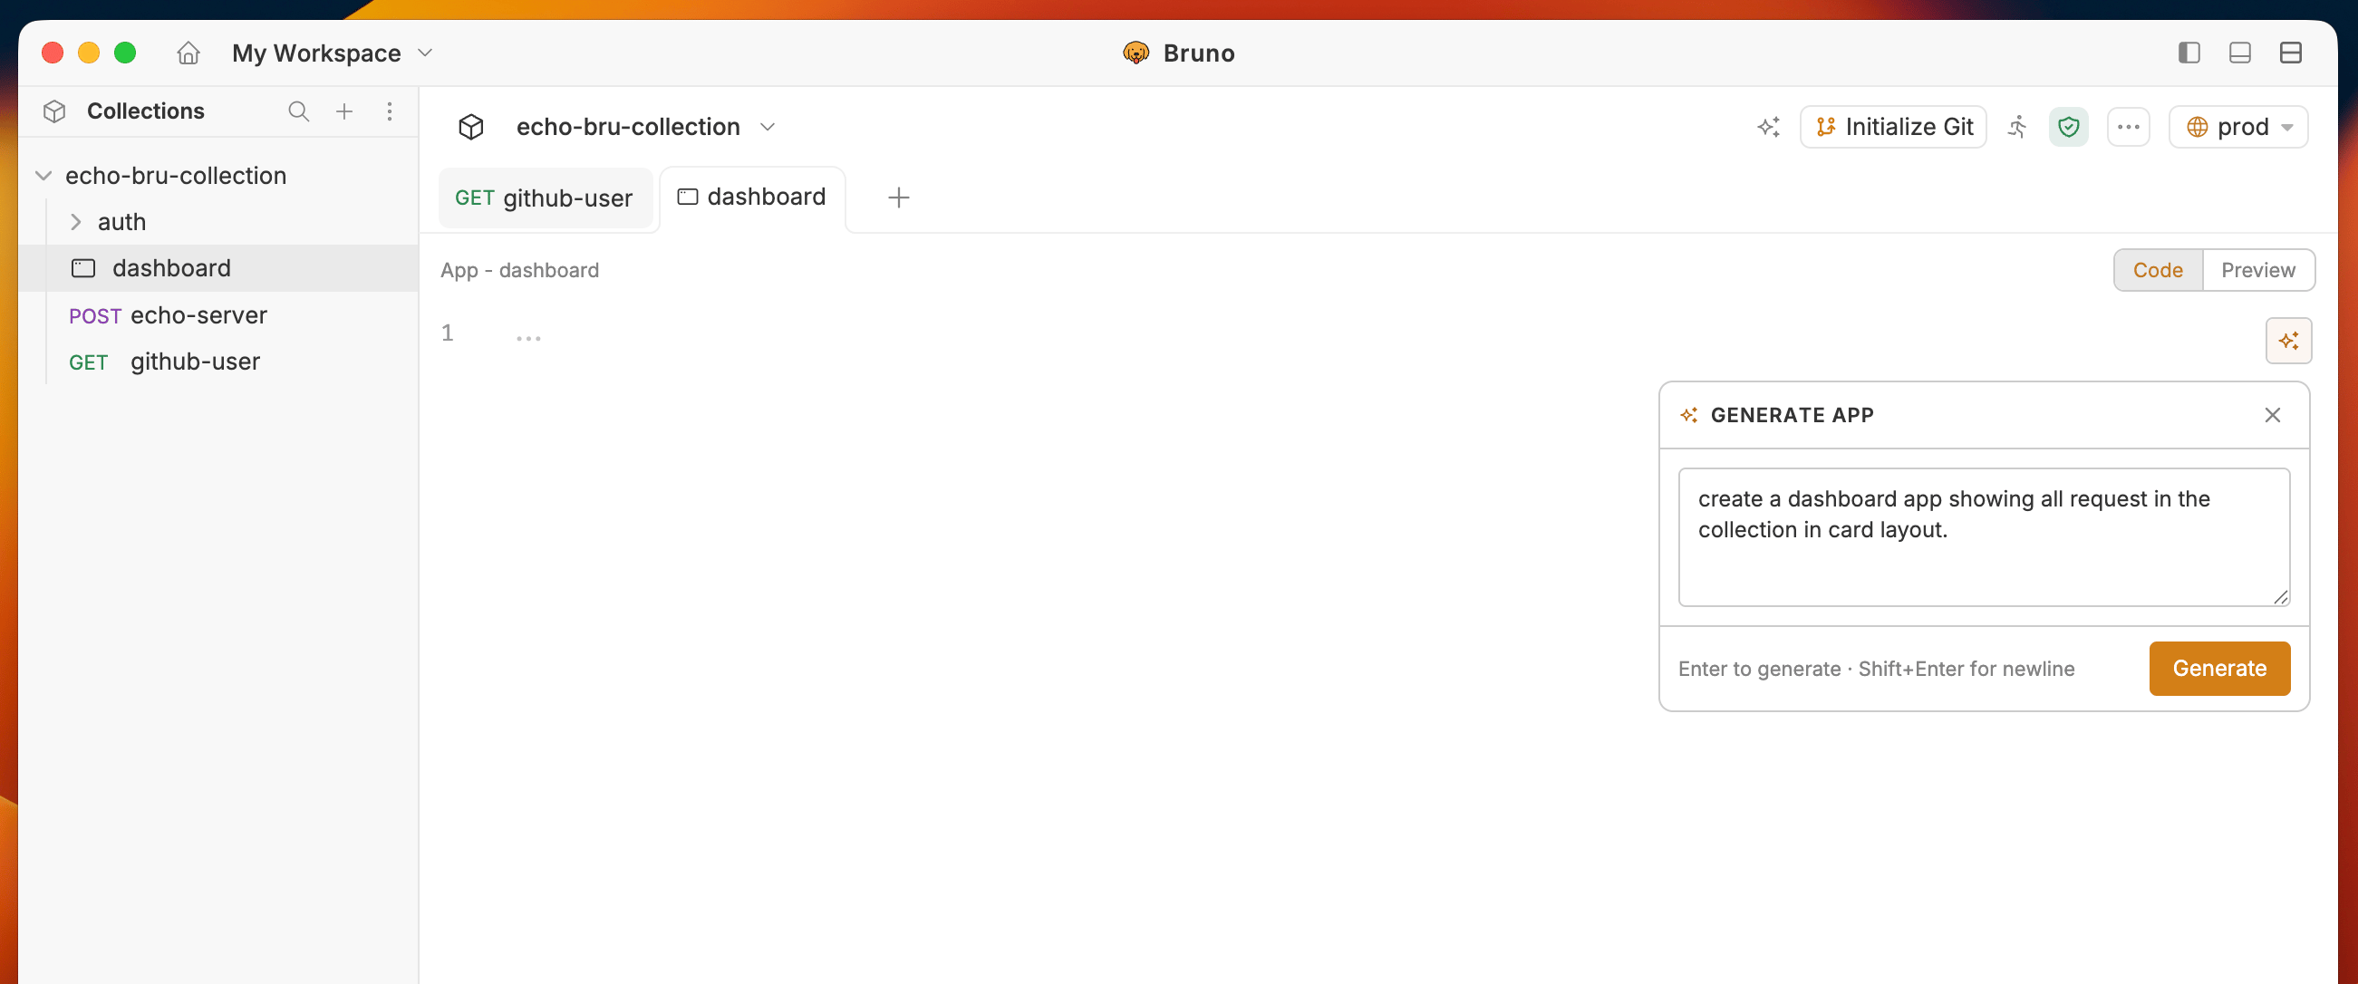Click the Collections cube icon in sidebar
This screenshot has width=2358, height=984.
click(x=54, y=111)
